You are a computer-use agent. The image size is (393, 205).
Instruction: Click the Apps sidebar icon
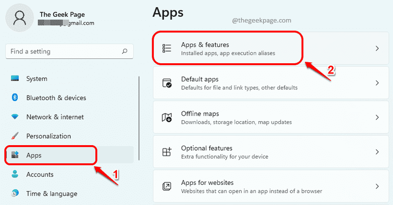pyautogui.click(x=15, y=155)
